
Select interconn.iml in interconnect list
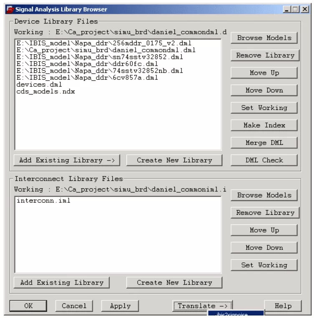(43, 201)
